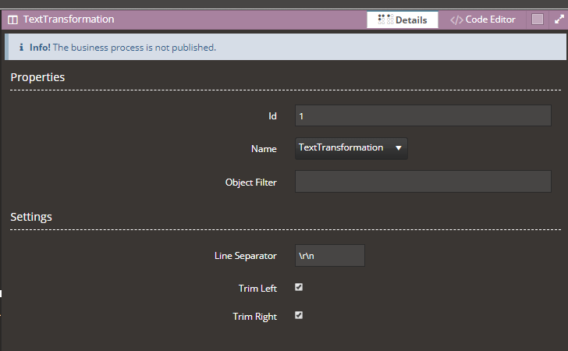Switch to the Details tab

pos(403,19)
